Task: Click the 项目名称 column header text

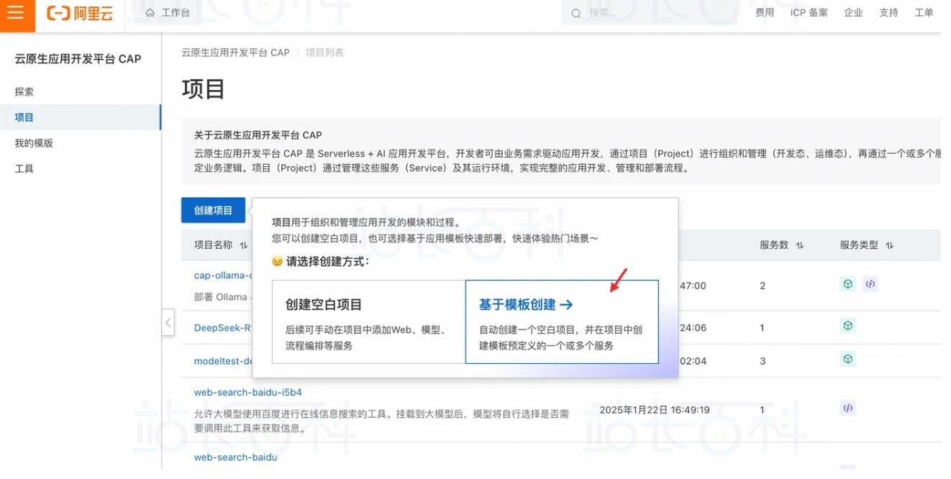Action: (x=213, y=245)
